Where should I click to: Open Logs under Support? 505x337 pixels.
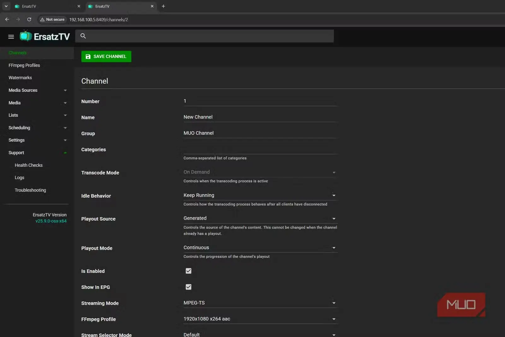(20, 178)
